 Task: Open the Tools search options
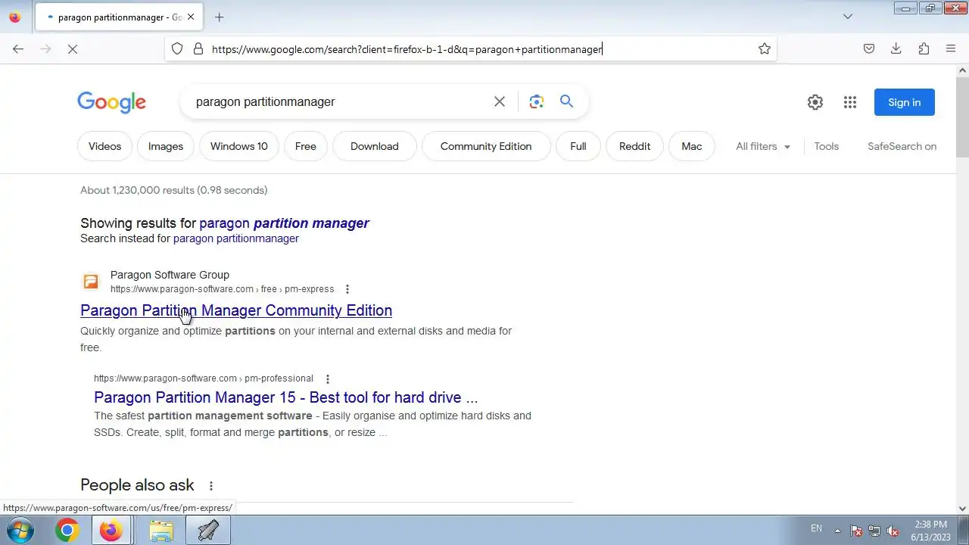827,146
